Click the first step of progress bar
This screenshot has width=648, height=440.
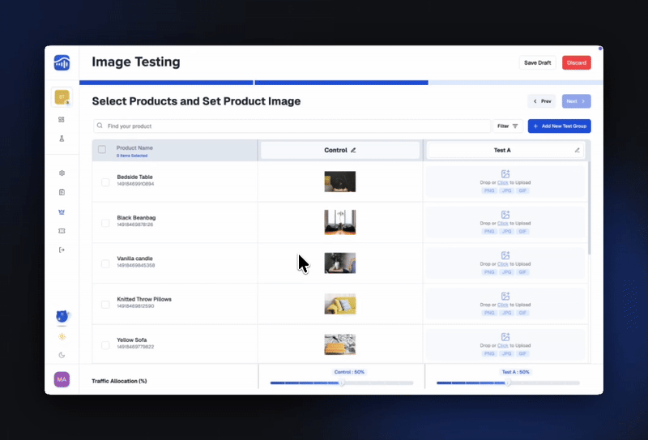point(166,83)
